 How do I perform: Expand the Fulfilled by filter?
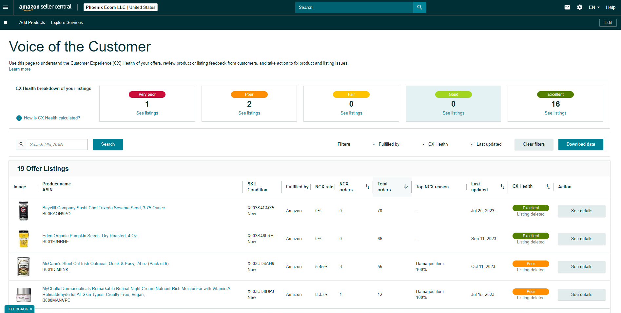[386, 144]
